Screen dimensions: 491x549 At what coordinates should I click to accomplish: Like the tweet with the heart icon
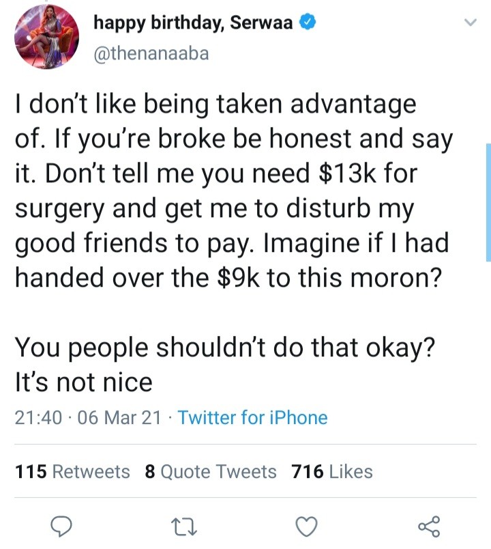click(x=307, y=526)
